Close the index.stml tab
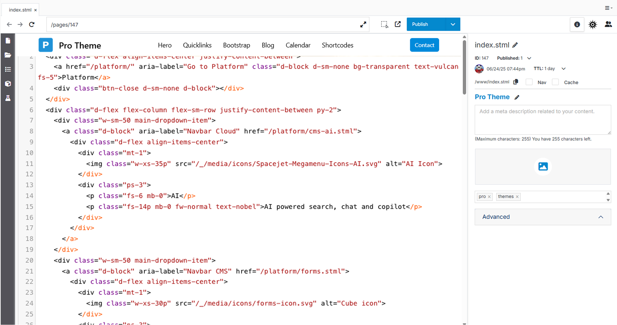The height and width of the screenshot is (325, 617). click(35, 10)
